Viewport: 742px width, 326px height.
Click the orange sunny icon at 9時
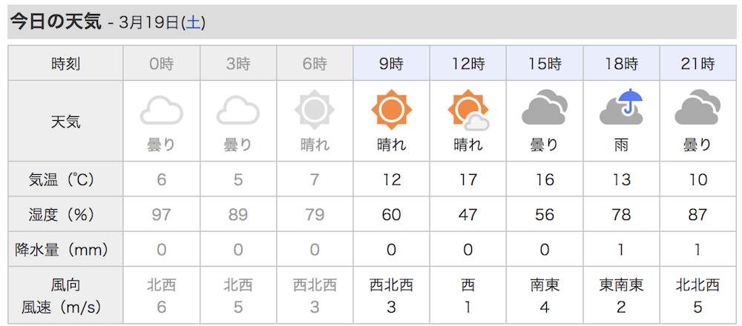391,110
